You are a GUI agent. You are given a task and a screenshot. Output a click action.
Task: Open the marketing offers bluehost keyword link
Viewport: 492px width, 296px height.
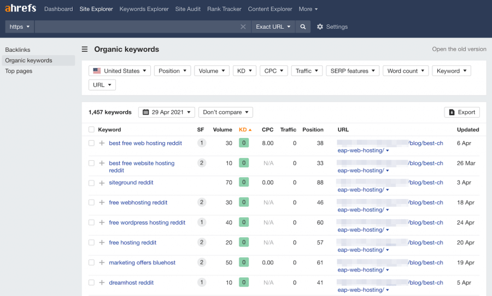pos(142,263)
